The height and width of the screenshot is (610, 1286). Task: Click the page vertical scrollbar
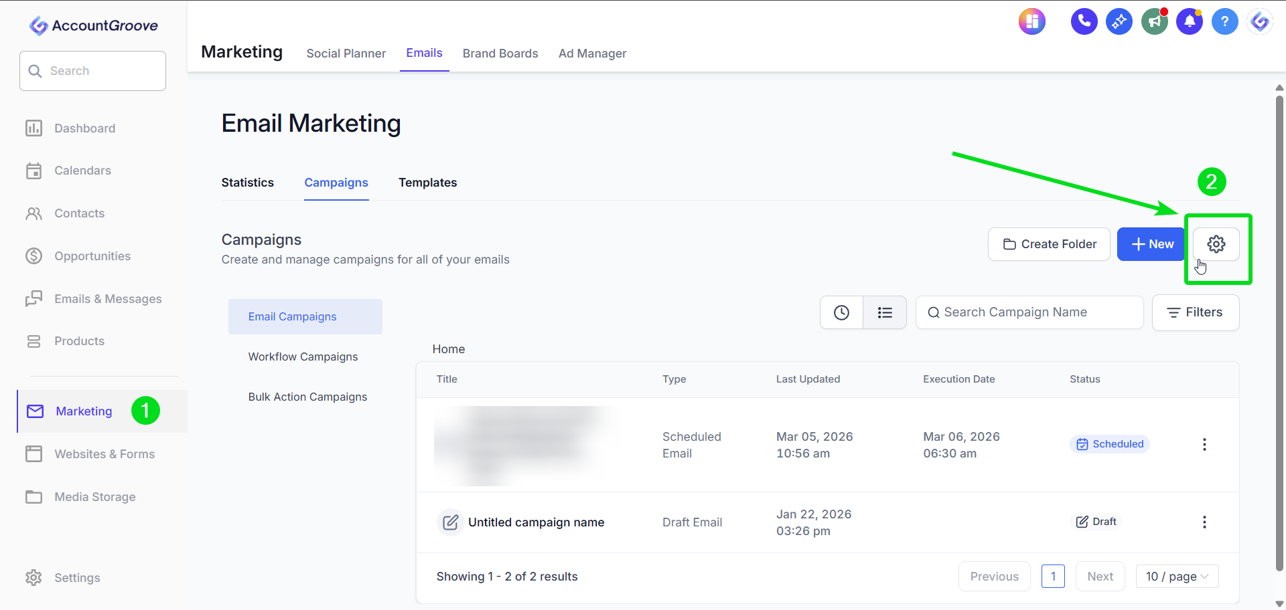point(1279,333)
